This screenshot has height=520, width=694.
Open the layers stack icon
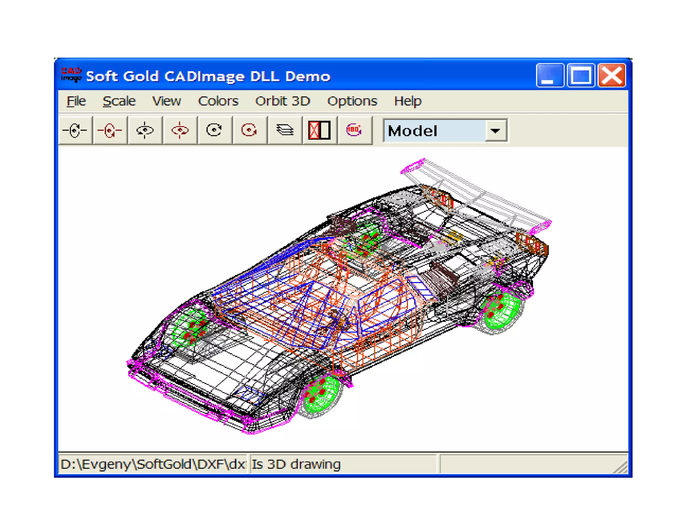tap(285, 130)
